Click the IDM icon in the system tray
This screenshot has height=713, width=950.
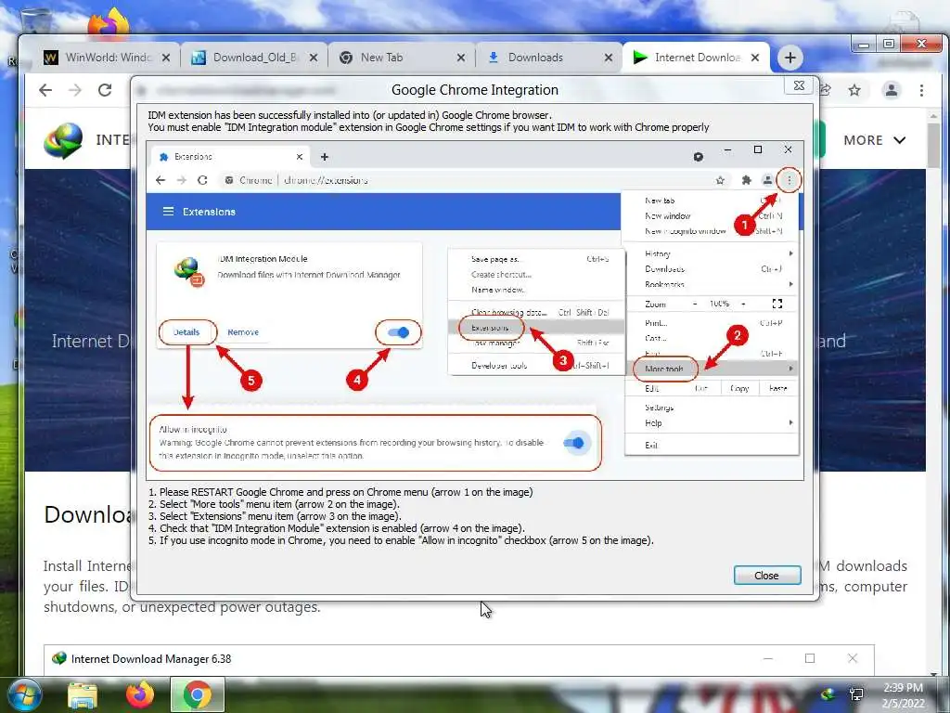(x=828, y=694)
